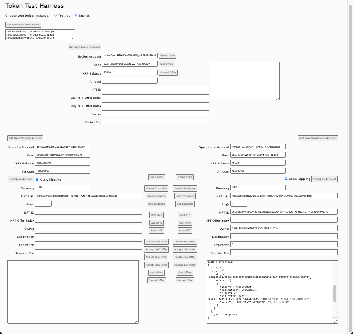Click the Get New Operational Account button
Image resolution: width=353 pixels, height=334 pixels.
tap(318, 138)
